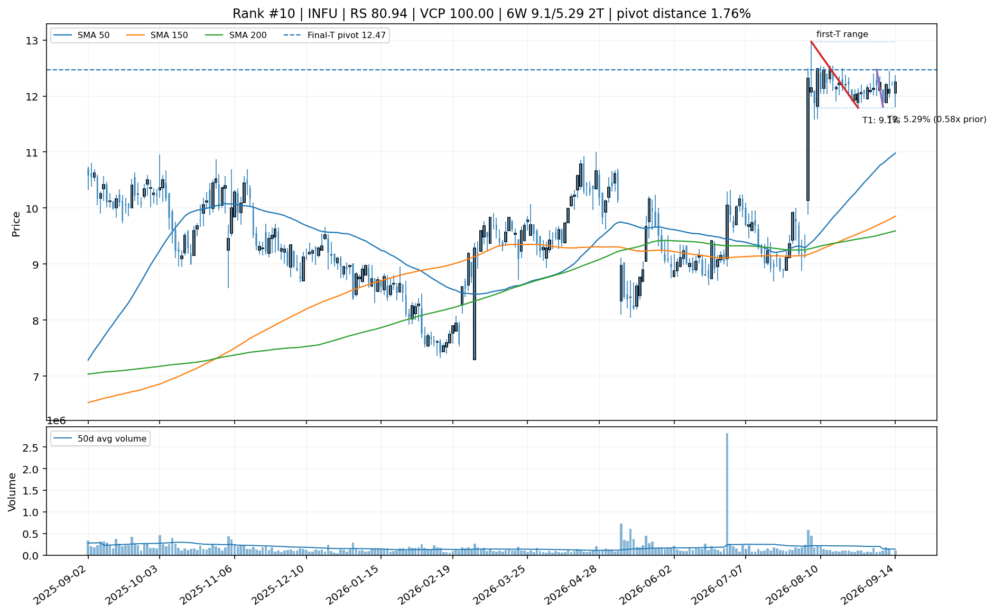Click the tallest volume spike bar
The height and width of the screenshot is (614, 994).
(x=727, y=494)
